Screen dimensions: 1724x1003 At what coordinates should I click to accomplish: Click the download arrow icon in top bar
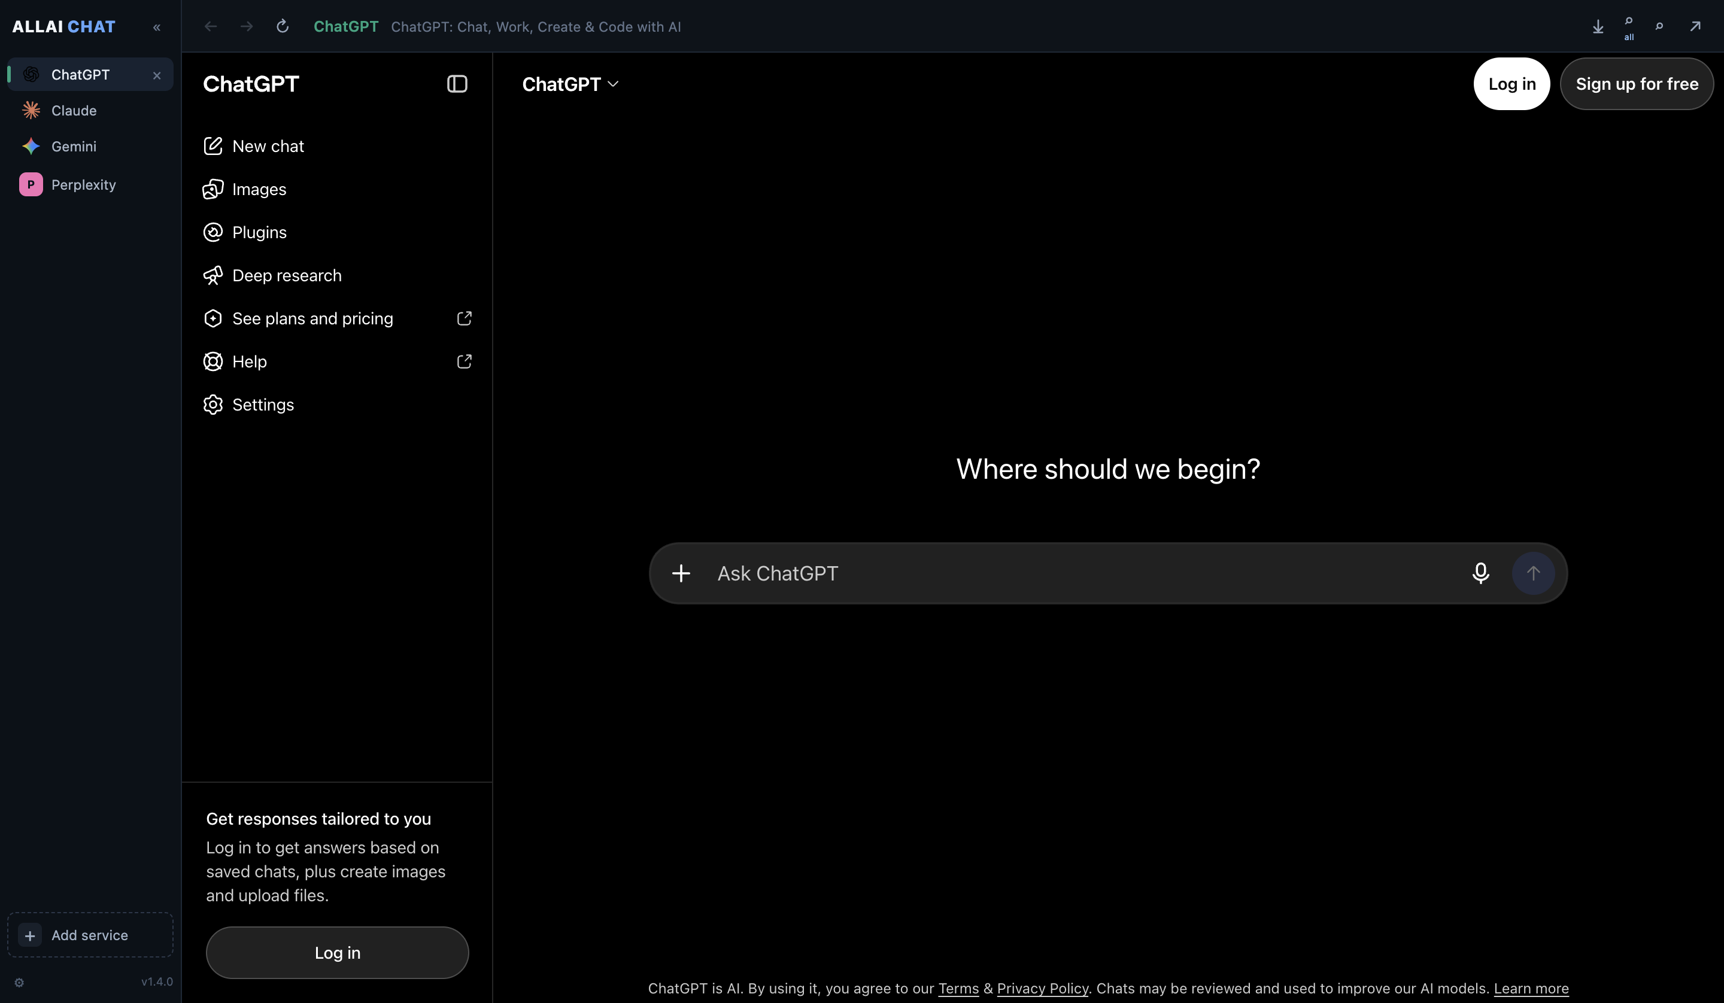[1598, 27]
